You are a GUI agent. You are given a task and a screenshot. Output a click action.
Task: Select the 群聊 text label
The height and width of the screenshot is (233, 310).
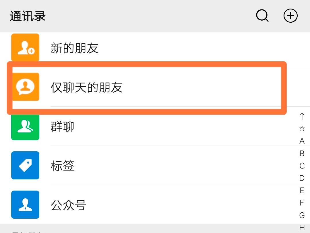[x=63, y=127]
